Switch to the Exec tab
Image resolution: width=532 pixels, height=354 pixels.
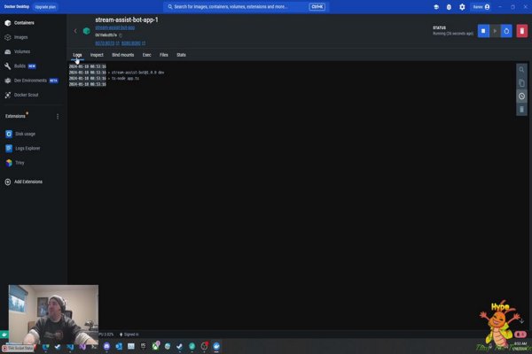146,55
